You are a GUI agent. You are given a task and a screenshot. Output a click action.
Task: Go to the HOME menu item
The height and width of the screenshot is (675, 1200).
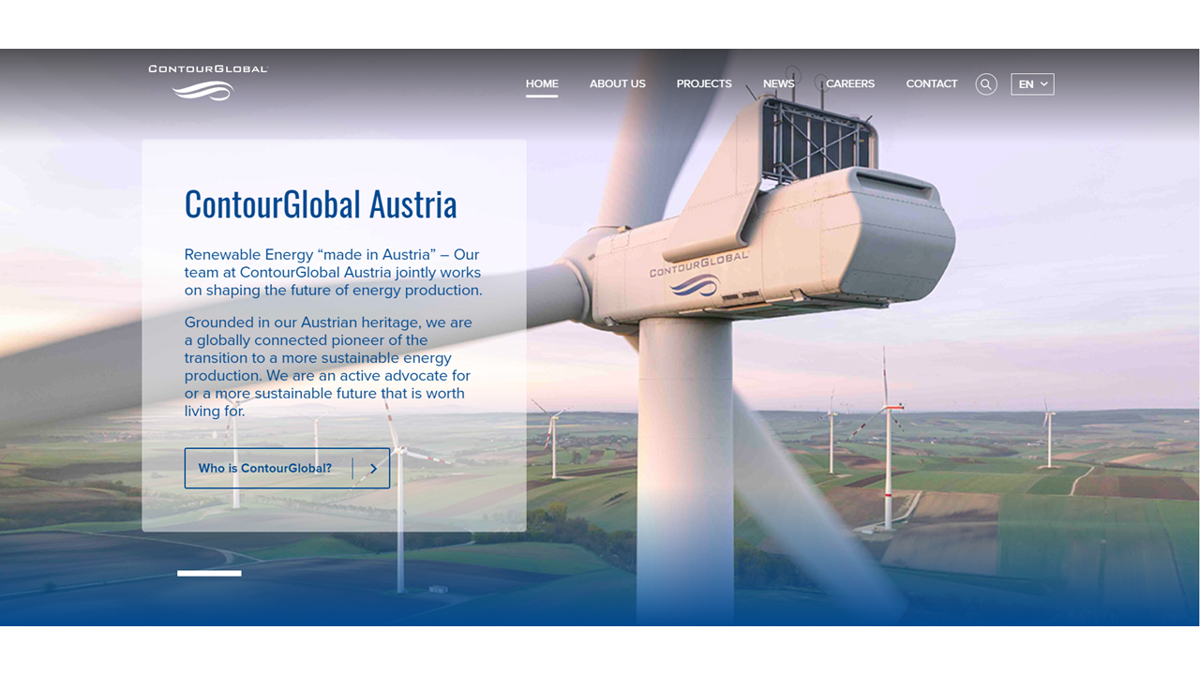tap(542, 83)
